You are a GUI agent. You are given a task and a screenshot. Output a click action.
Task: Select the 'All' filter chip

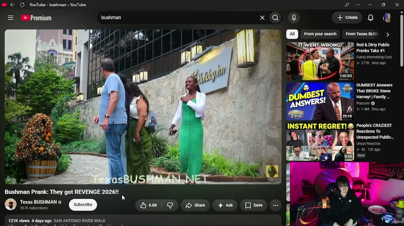(x=292, y=34)
